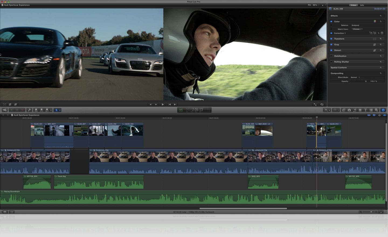388x237 pixels.
Task: Enable the Crop on-screen tool below the viewer
Action: (x=10, y=104)
